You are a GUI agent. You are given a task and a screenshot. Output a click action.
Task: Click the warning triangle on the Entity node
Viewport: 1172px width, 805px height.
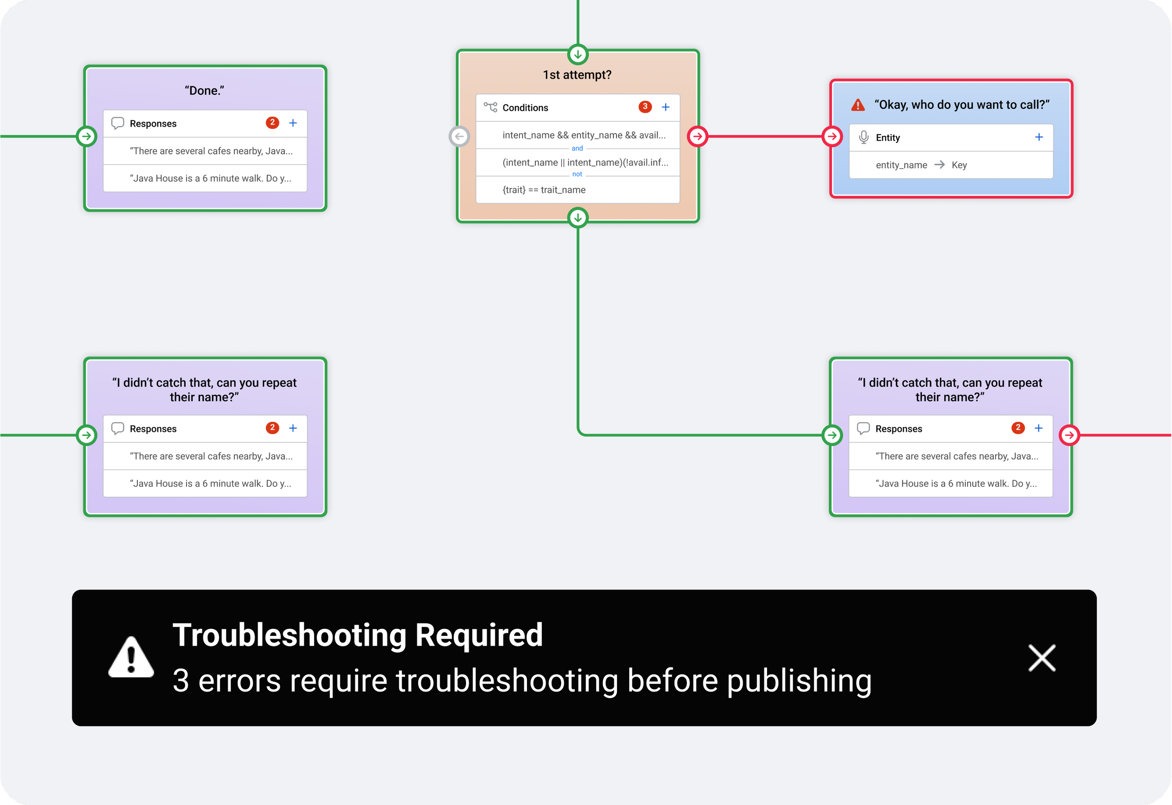pos(858,105)
